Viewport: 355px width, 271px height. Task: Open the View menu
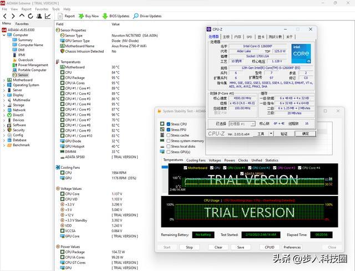(x=14, y=9)
